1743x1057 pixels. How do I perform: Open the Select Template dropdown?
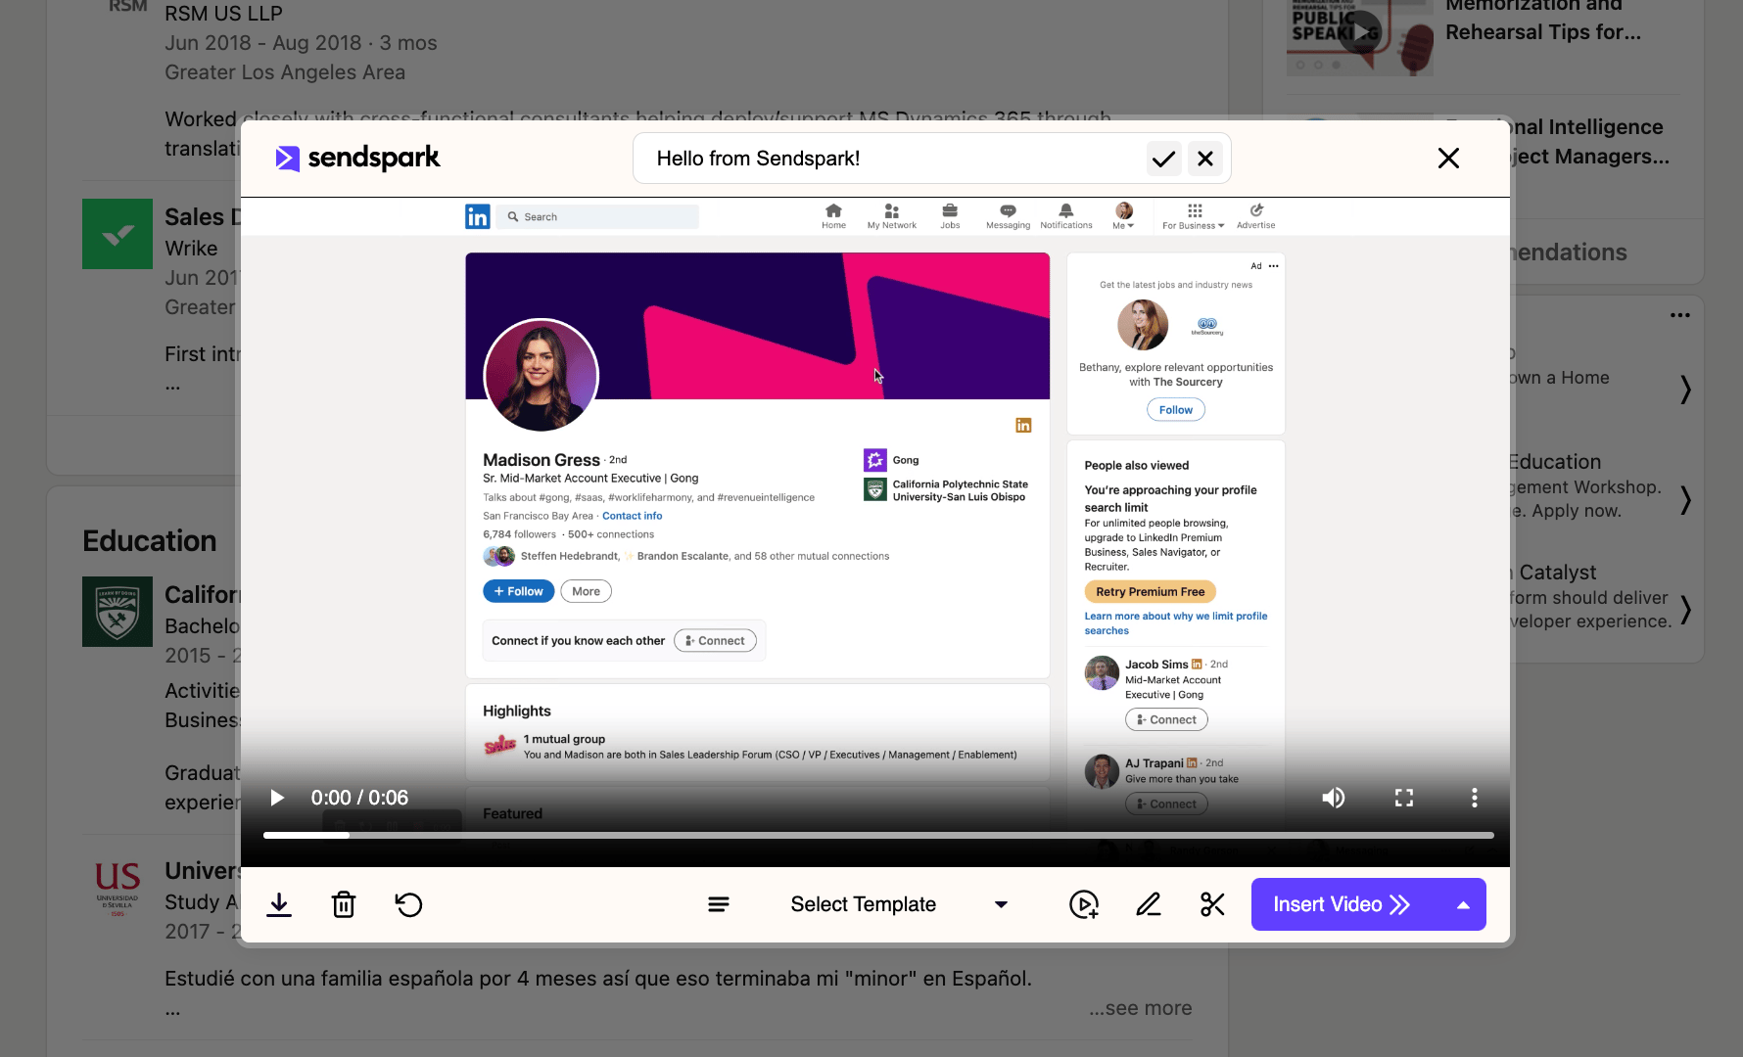[x=899, y=904]
